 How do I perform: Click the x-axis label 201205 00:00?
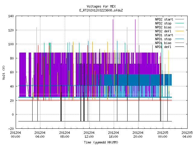pos(163,135)
